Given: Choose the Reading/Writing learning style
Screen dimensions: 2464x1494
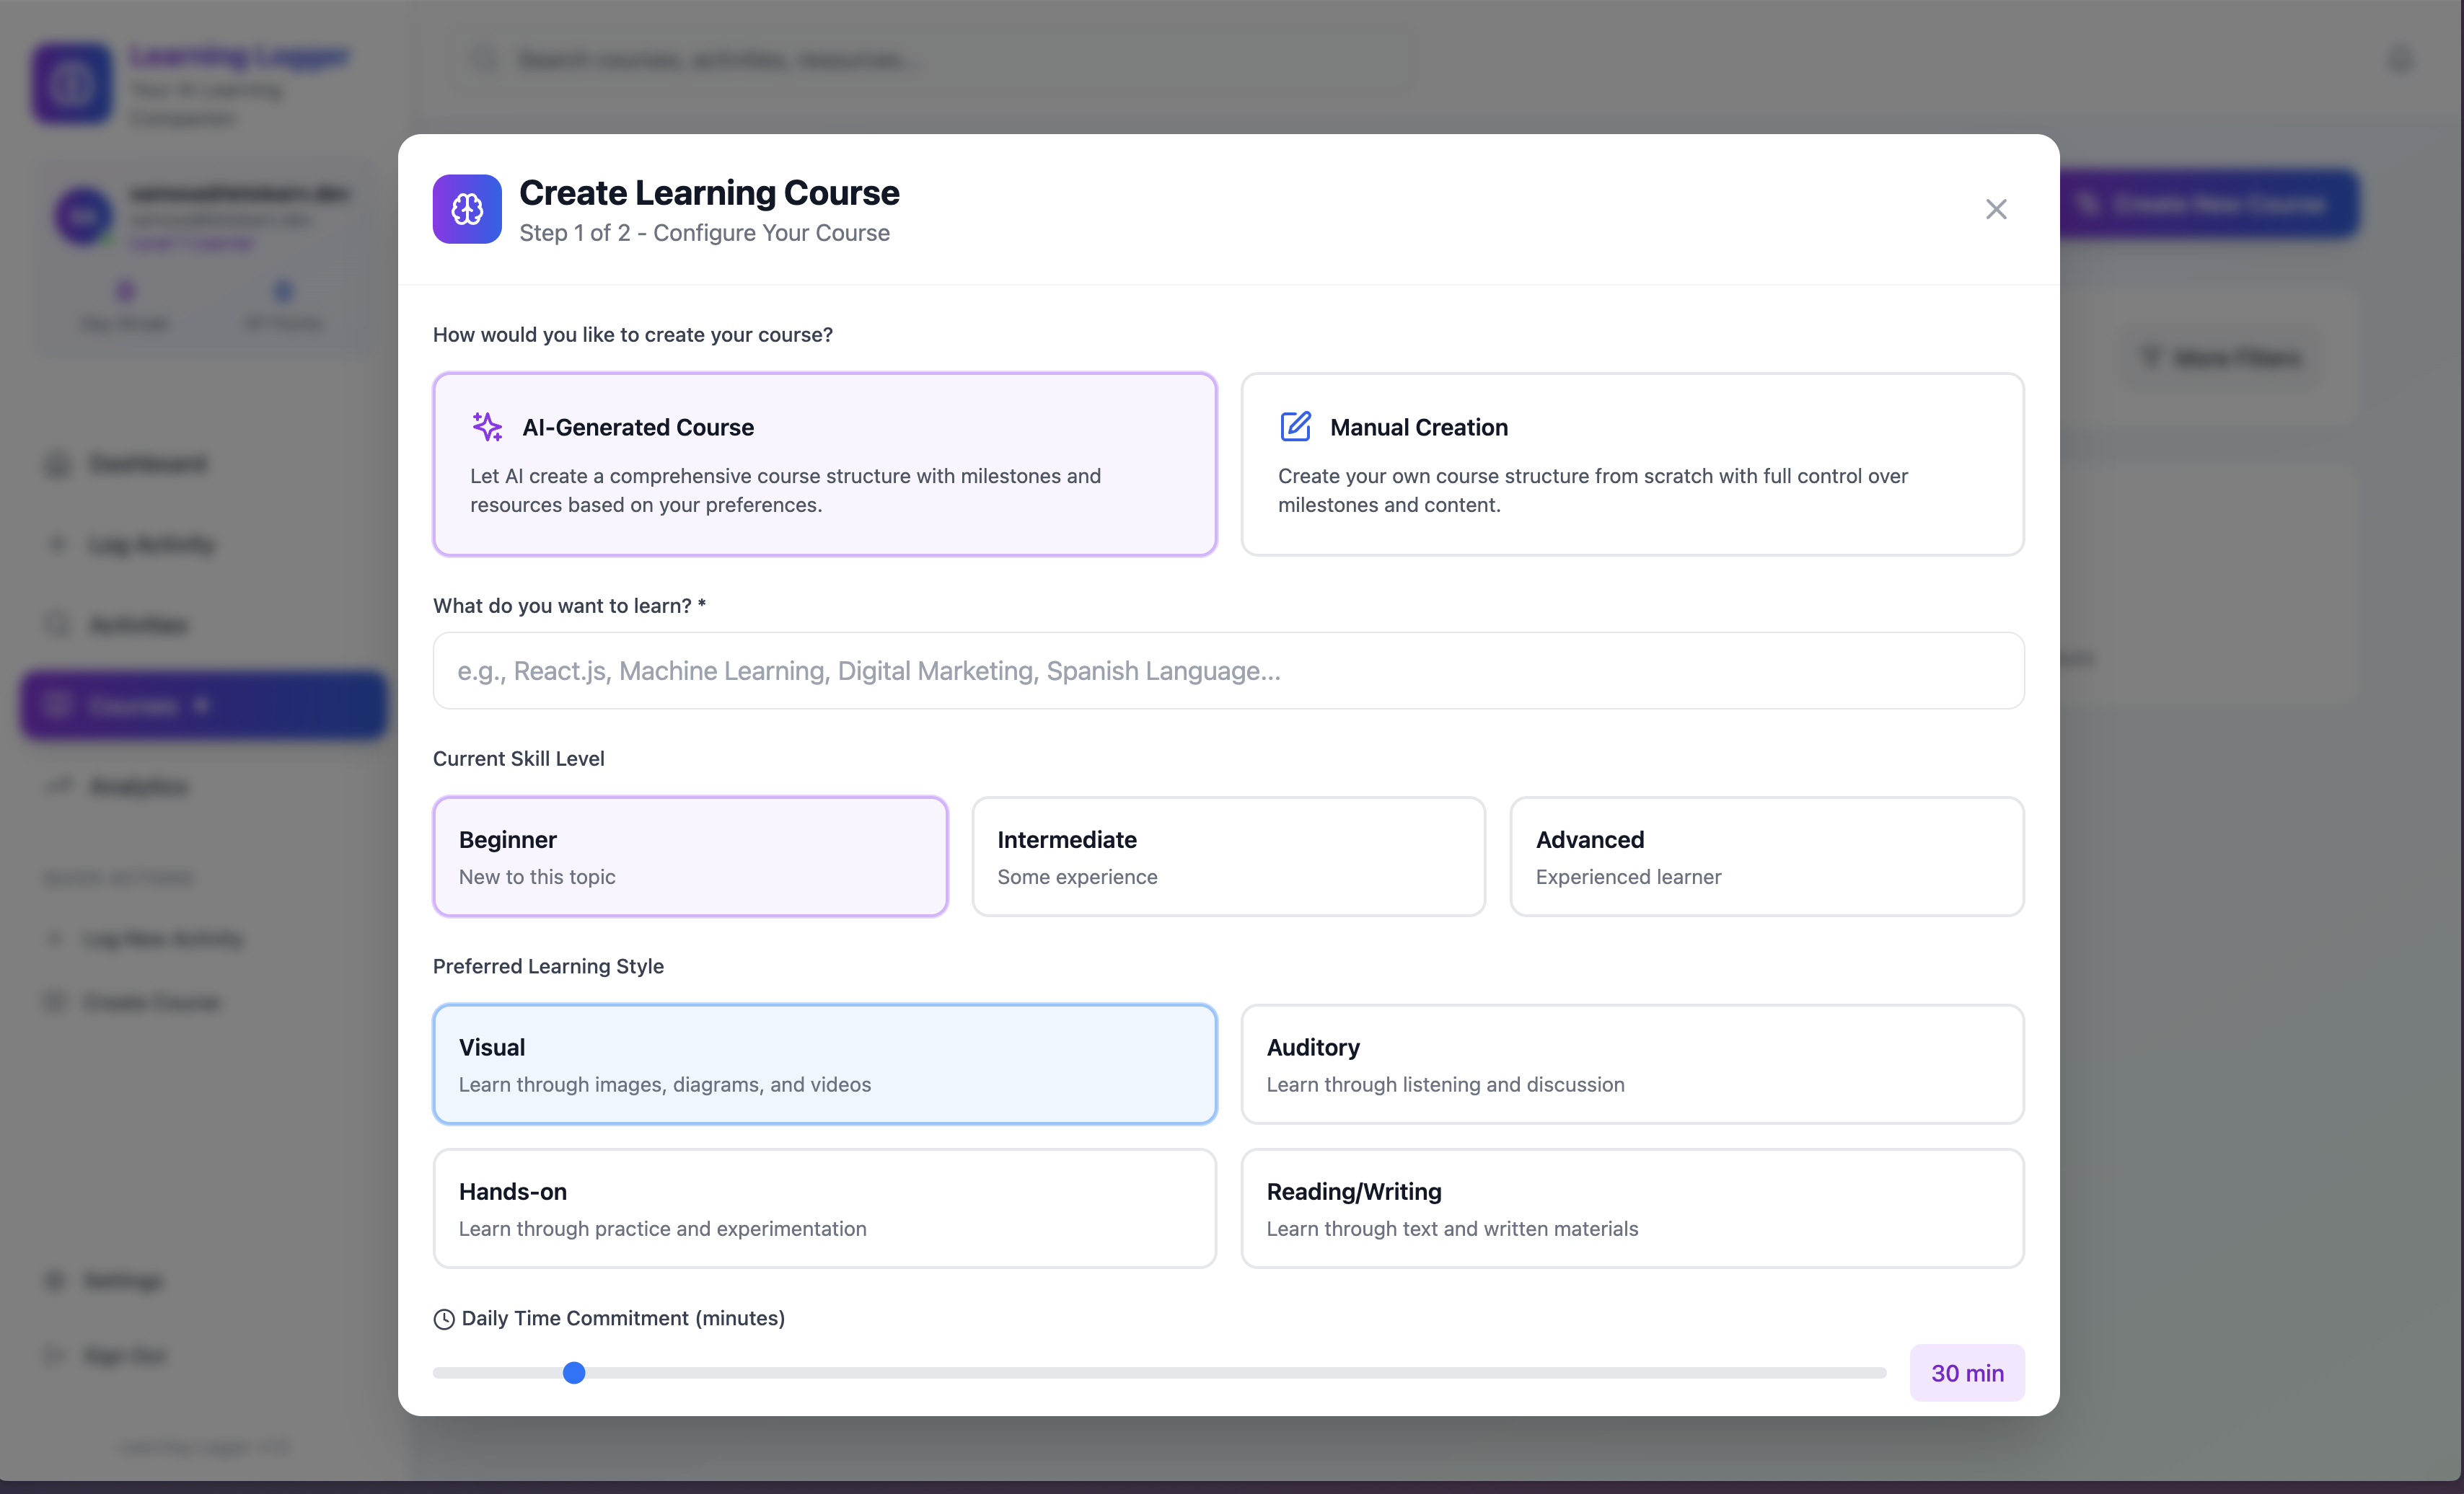Looking at the screenshot, I should coord(1632,1208).
